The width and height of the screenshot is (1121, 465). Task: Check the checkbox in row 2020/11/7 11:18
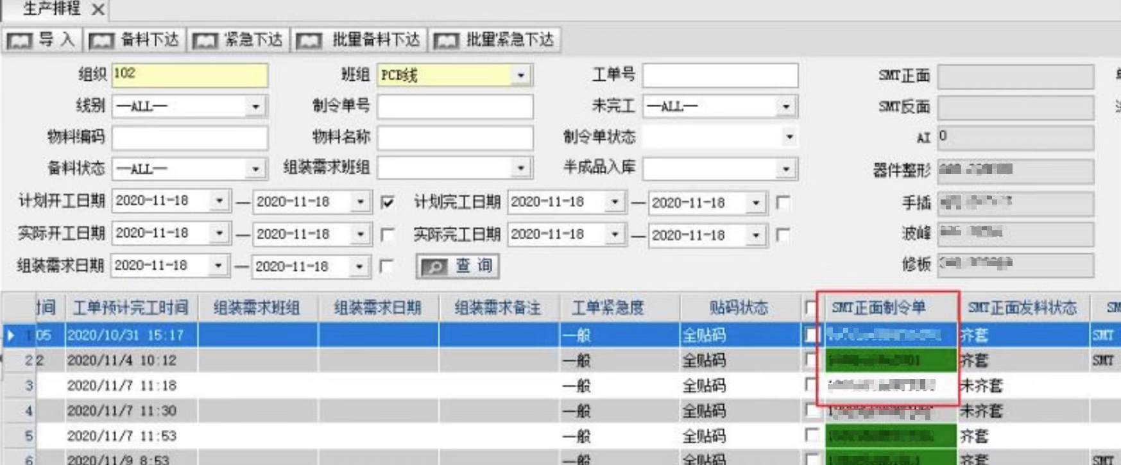[811, 385]
